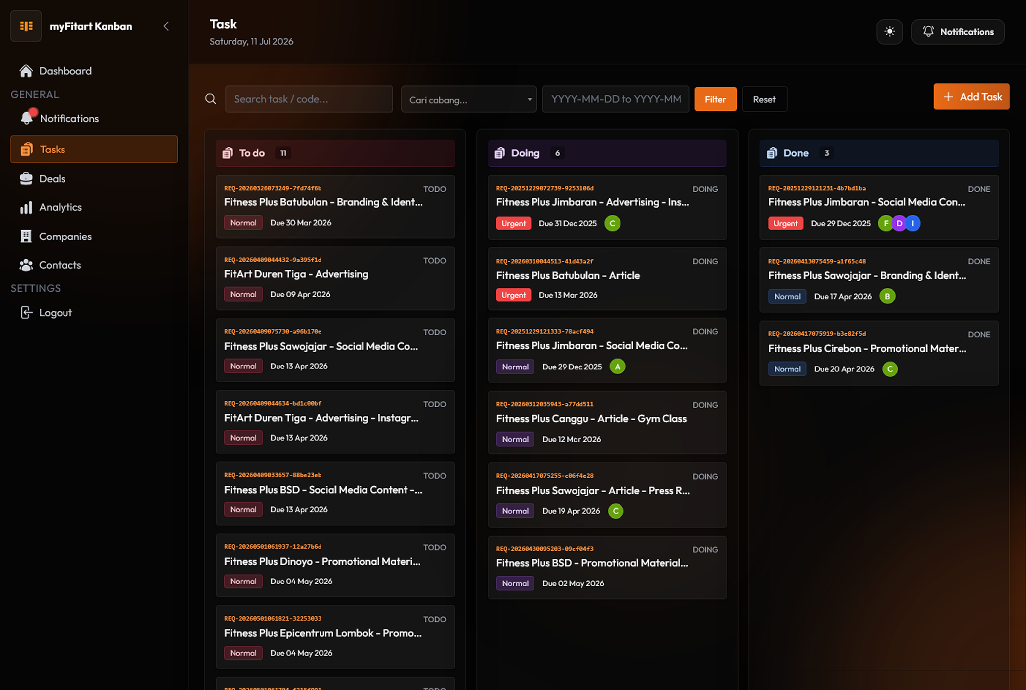Click the Companies building icon
Viewport: 1026px width, 690px height.
(26, 236)
